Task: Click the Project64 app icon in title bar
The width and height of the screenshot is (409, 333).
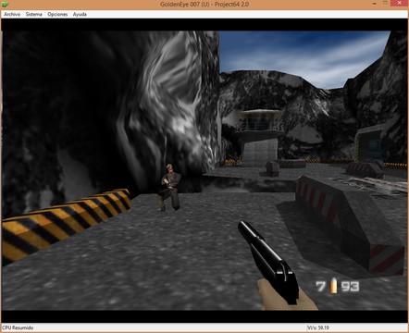Action: tap(5, 4)
